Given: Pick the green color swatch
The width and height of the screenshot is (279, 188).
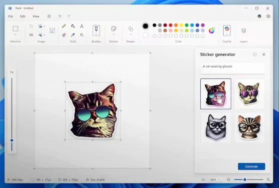Looking at the screenshot, I should click(187, 25).
